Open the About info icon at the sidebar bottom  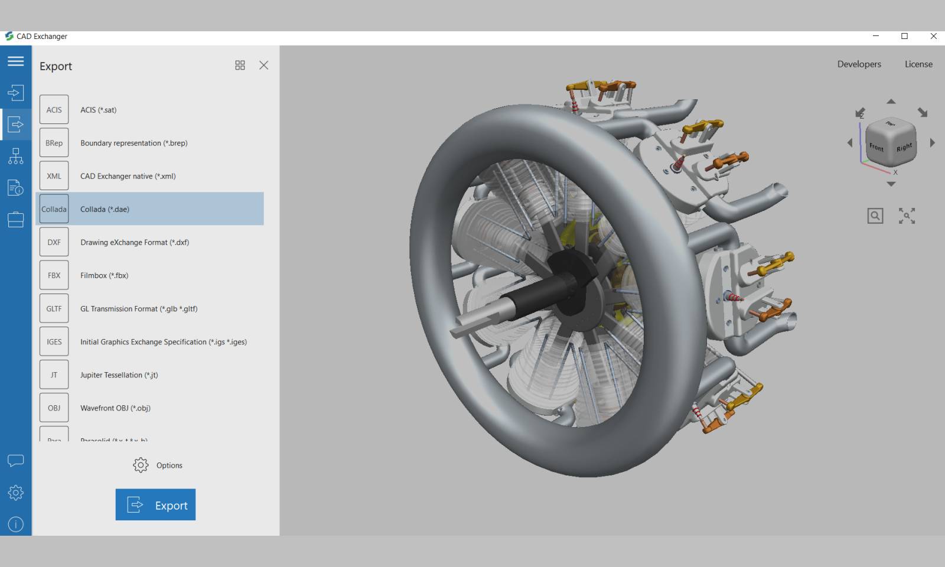coord(16,524)
